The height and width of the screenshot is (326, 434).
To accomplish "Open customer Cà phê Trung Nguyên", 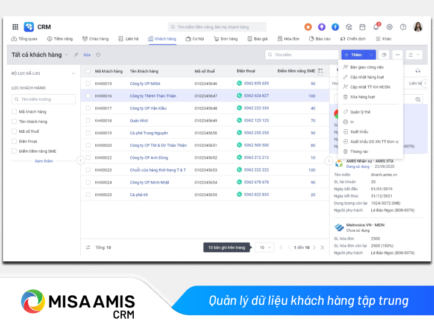I will click(149, 133).
